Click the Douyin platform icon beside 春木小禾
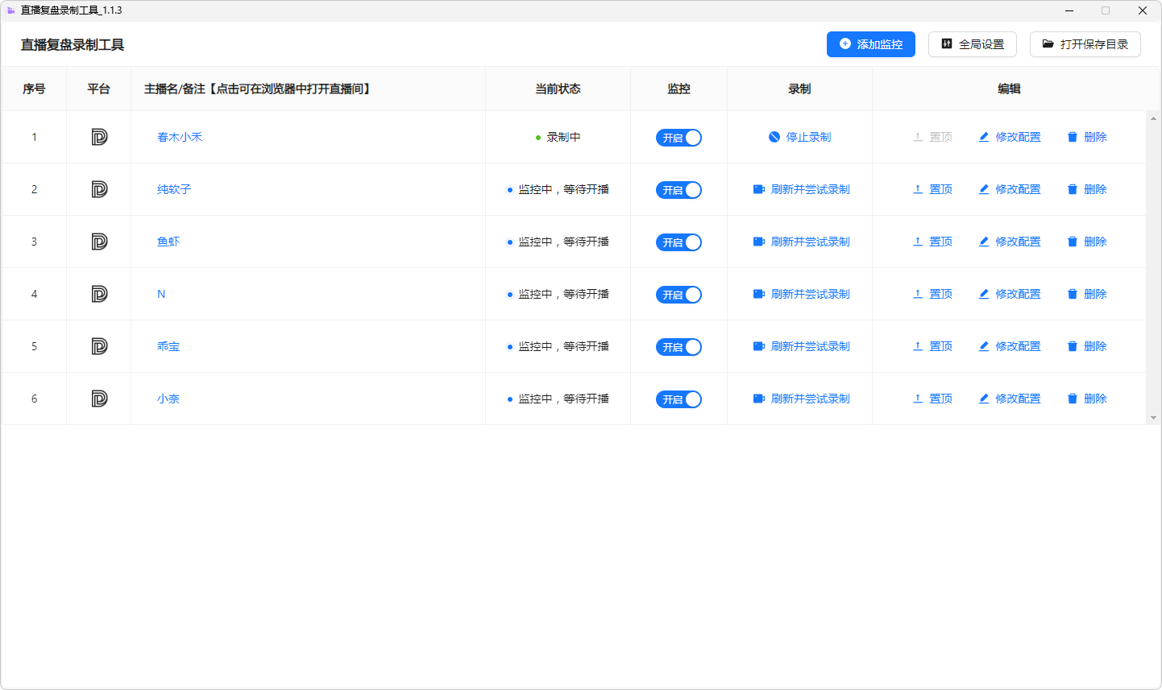The image size is (1162, 690). pyautogui.click(x=98, y=137)
